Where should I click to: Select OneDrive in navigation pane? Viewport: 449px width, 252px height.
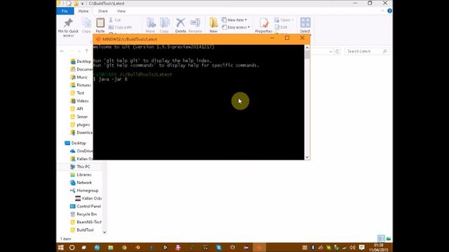pyautogui.click(x=81, y=151)
